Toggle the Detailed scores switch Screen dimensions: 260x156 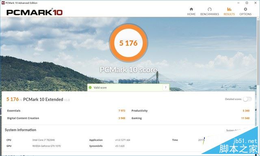tap(247, 99)
